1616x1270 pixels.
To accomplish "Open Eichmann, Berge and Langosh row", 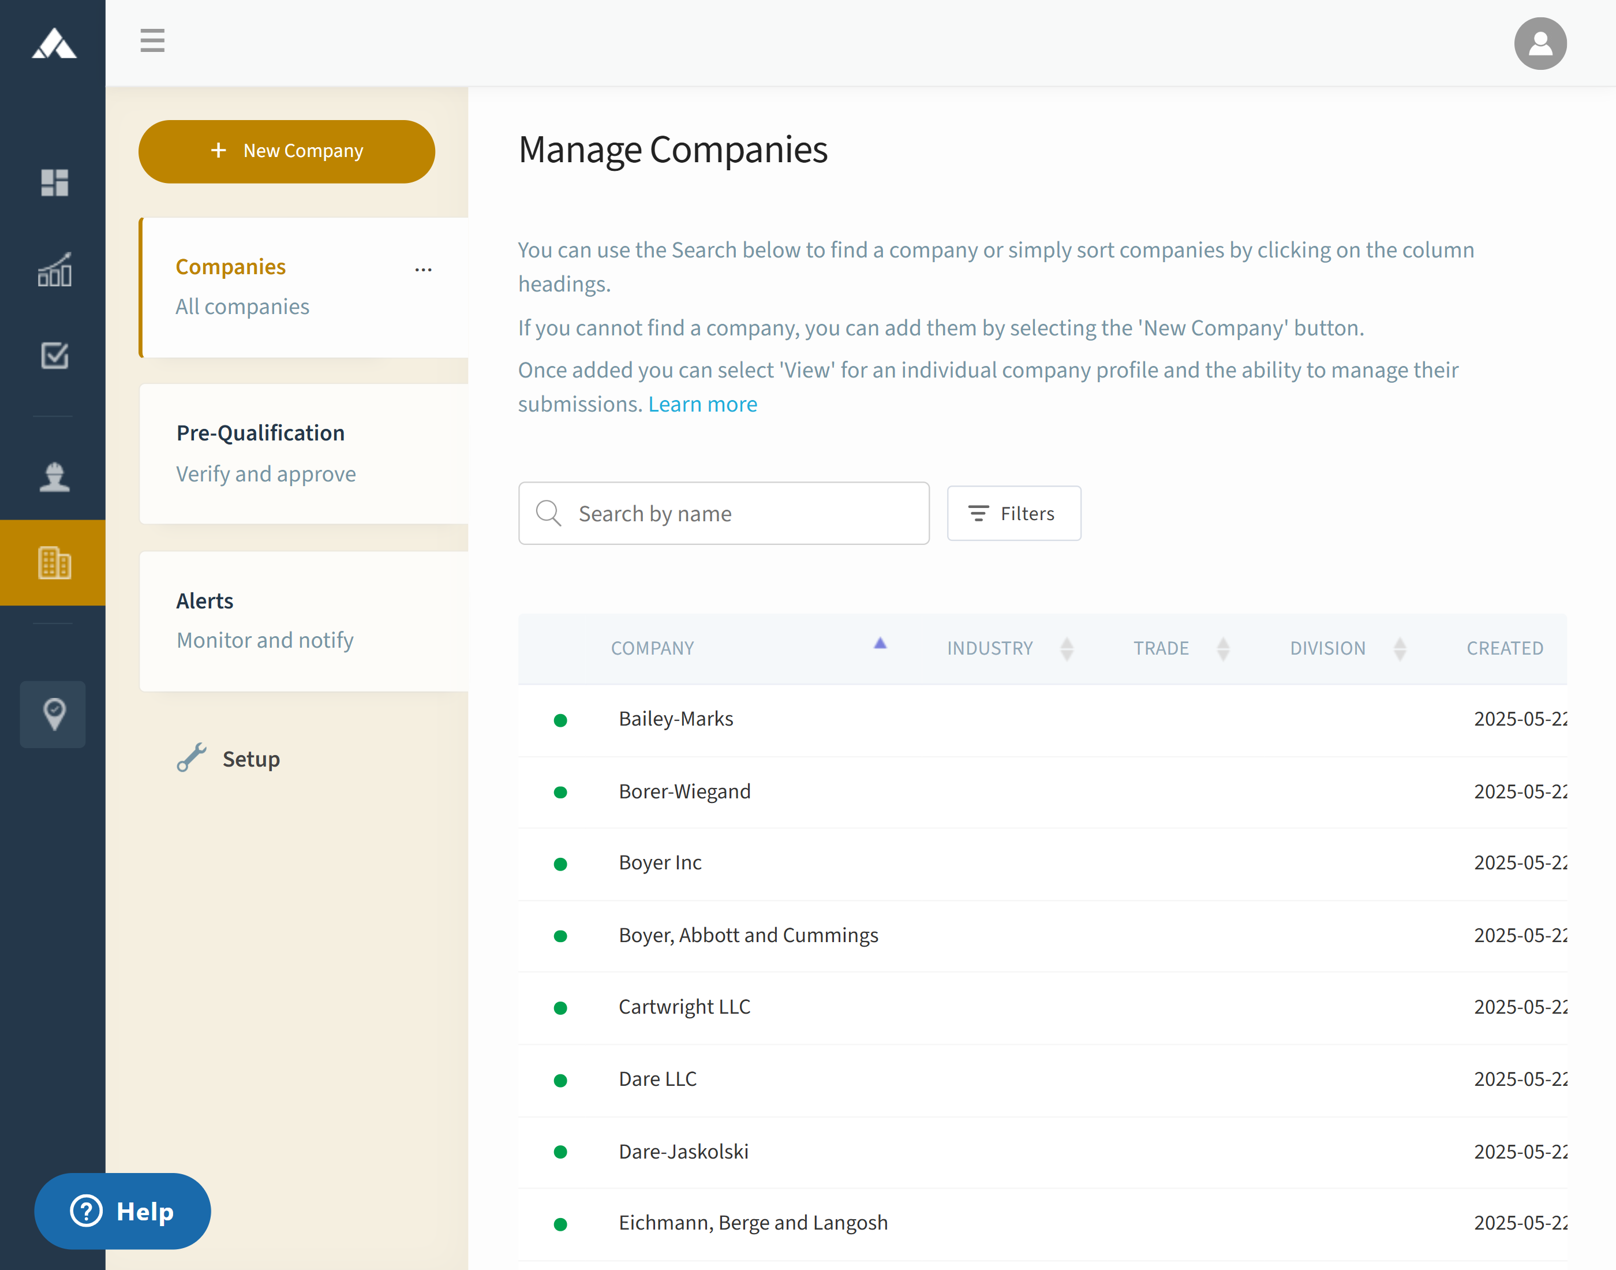I will tap(1042, 1224).
